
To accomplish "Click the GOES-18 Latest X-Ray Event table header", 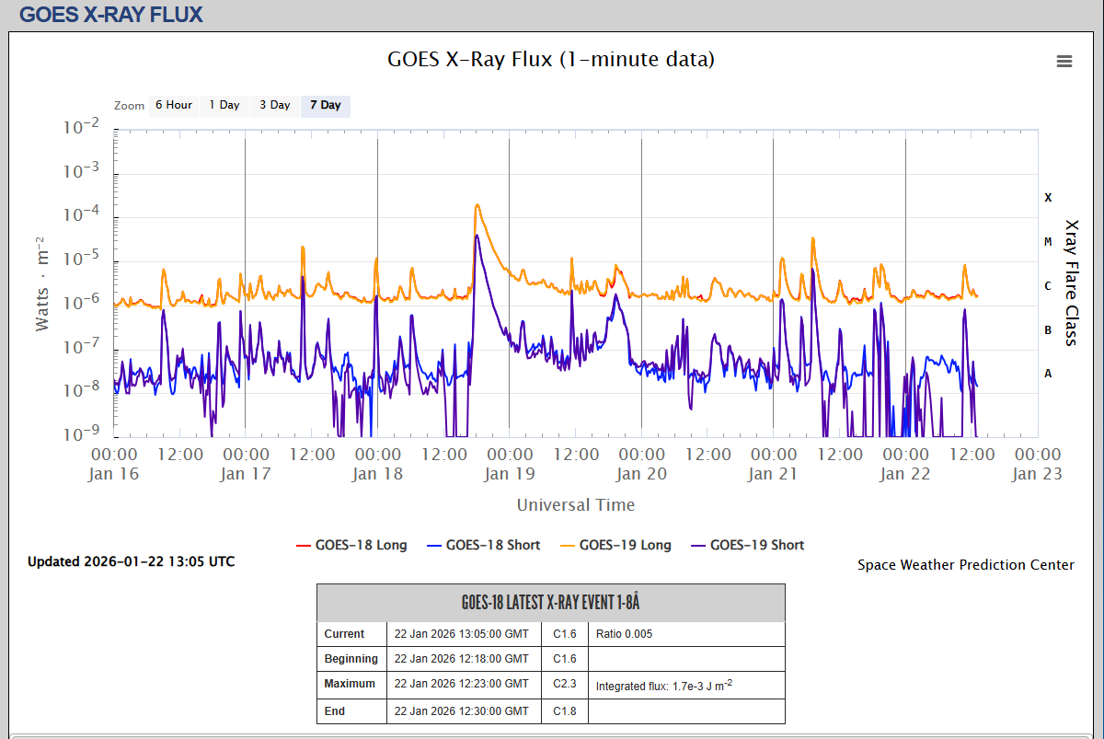I will [x=550, y=603].
